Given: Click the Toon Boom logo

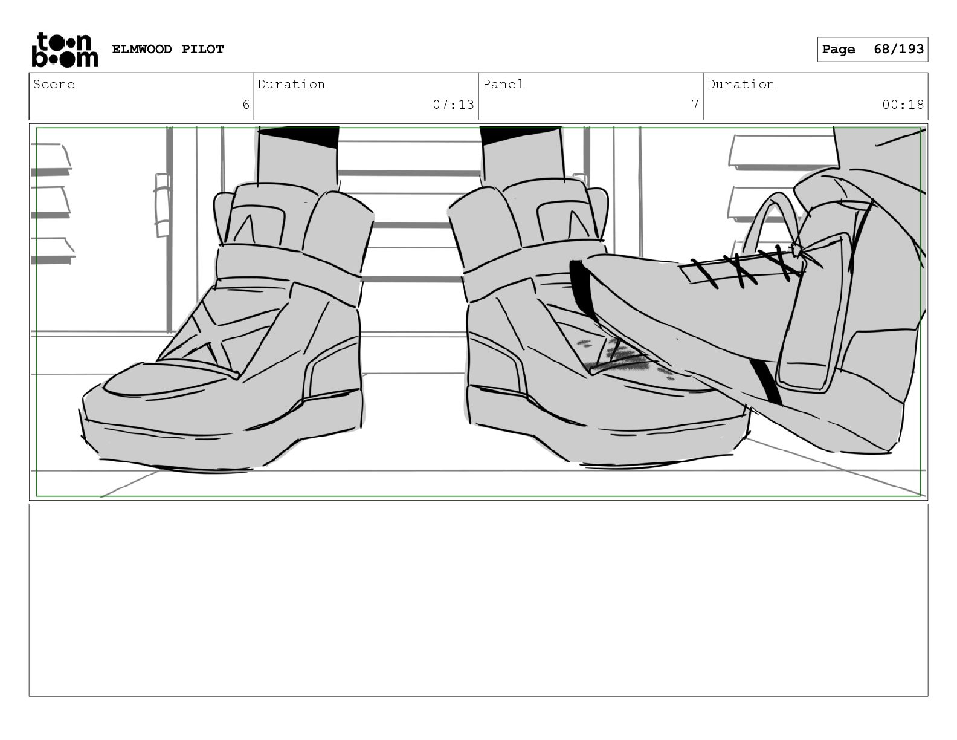Looking at the screenshot, I should [x=65, y=49].
